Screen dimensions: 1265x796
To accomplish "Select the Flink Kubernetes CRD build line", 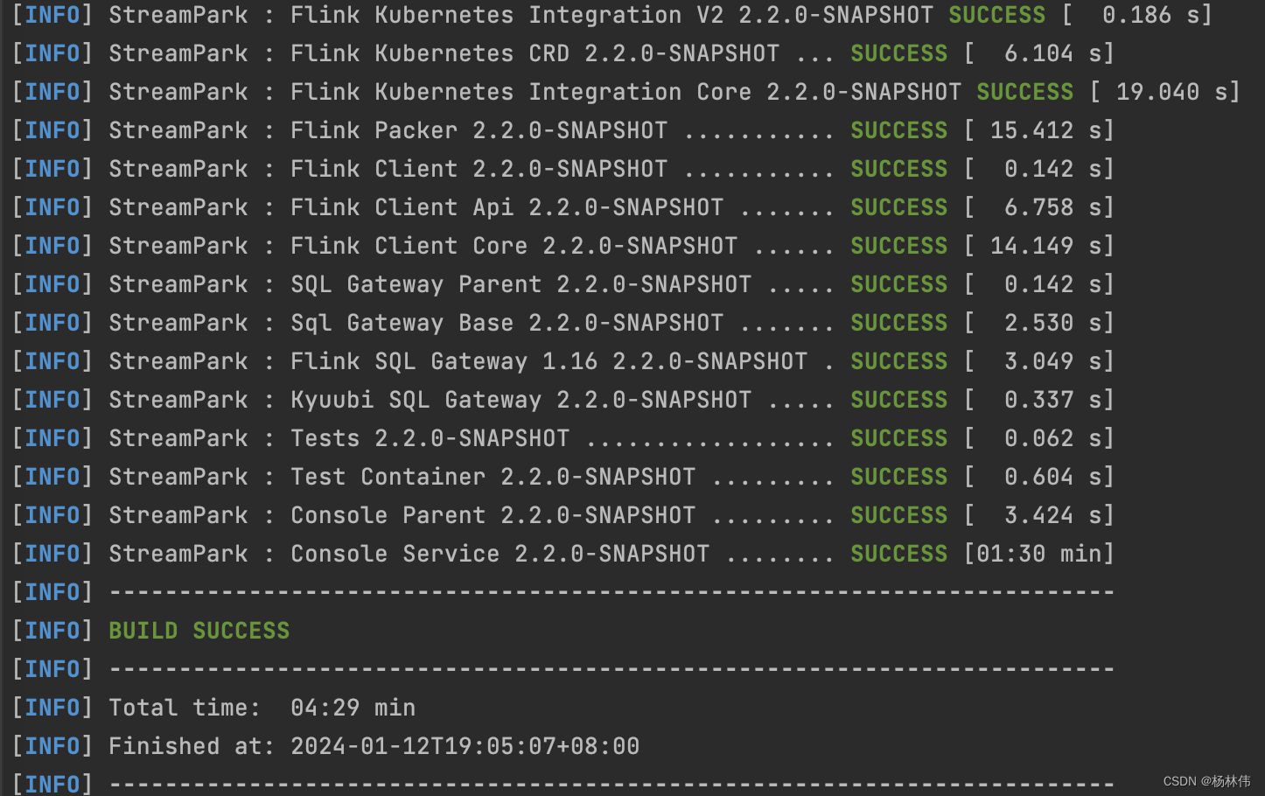I will (563, 53).
